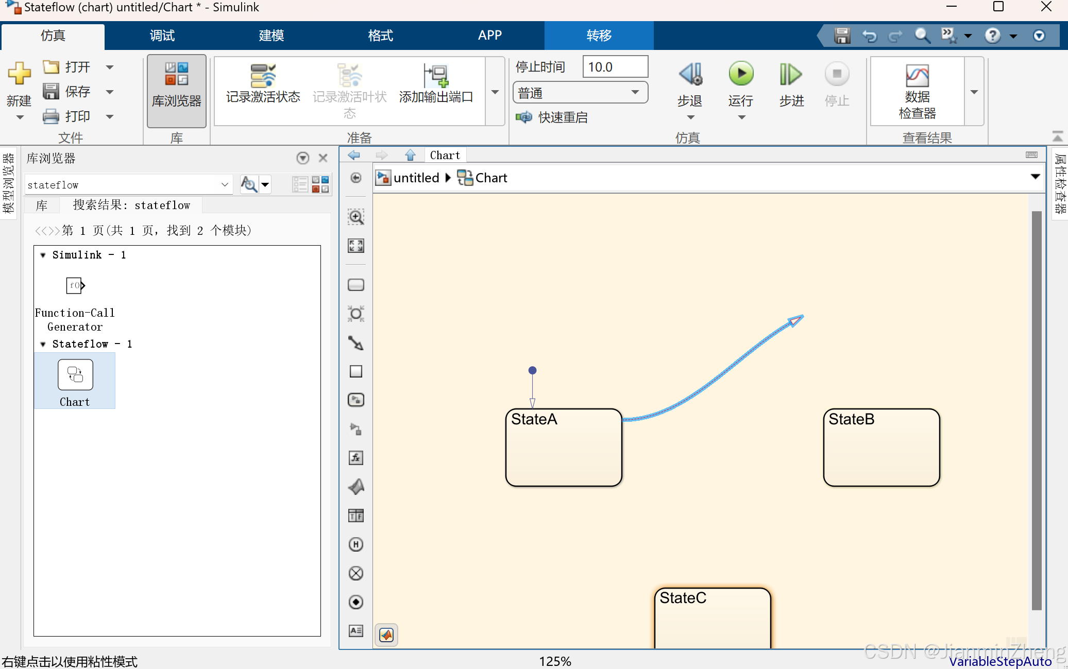
Task: Open the APP ribbon tab
Action: click(489, 35)
